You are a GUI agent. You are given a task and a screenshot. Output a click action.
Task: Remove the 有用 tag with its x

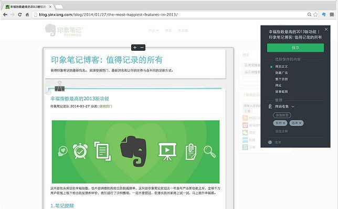click(x=284, y=123)
